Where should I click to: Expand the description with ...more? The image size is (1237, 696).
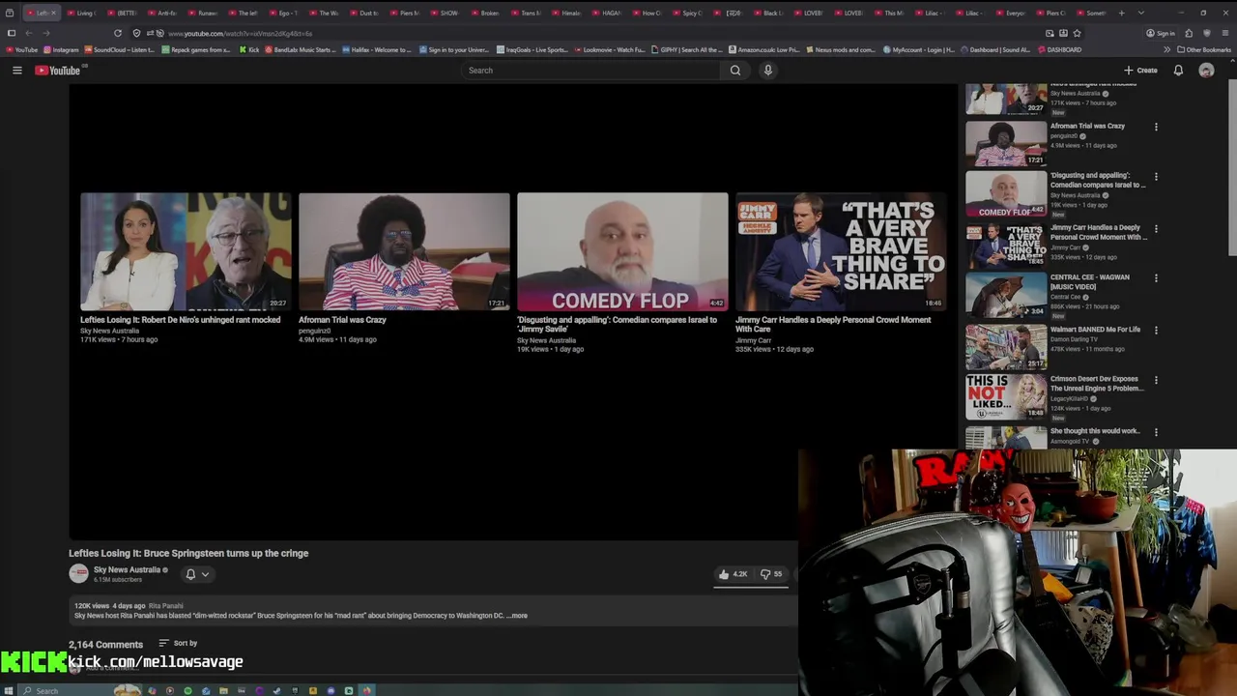pyautogui.click(x=518, y=616)
